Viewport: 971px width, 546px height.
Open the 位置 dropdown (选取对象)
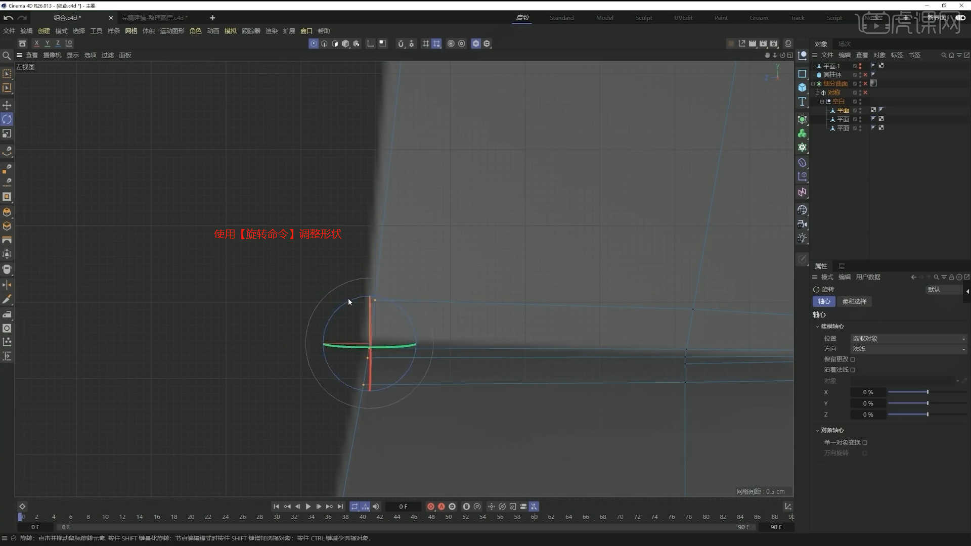pos(909,339)
